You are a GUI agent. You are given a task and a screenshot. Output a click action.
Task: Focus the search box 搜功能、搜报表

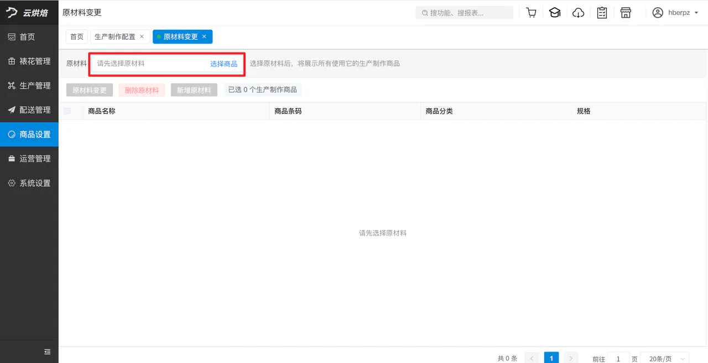(465, 13)
